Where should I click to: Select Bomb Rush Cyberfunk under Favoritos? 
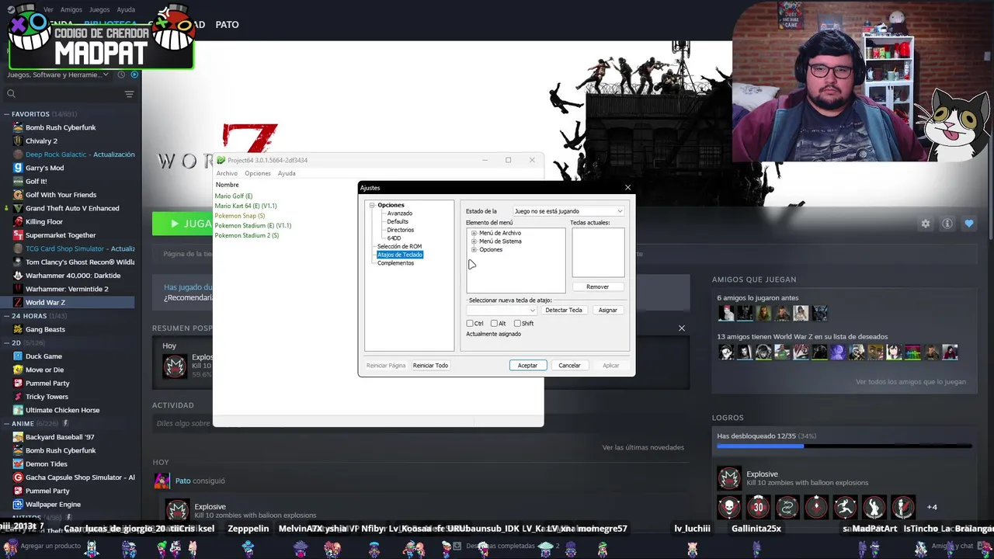[x=61, y=127]
